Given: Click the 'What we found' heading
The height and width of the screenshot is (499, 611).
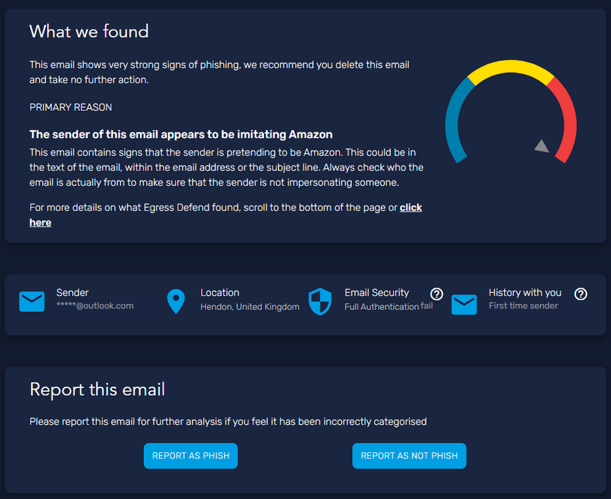Looking at the screenshot, I should pos(89,32).
